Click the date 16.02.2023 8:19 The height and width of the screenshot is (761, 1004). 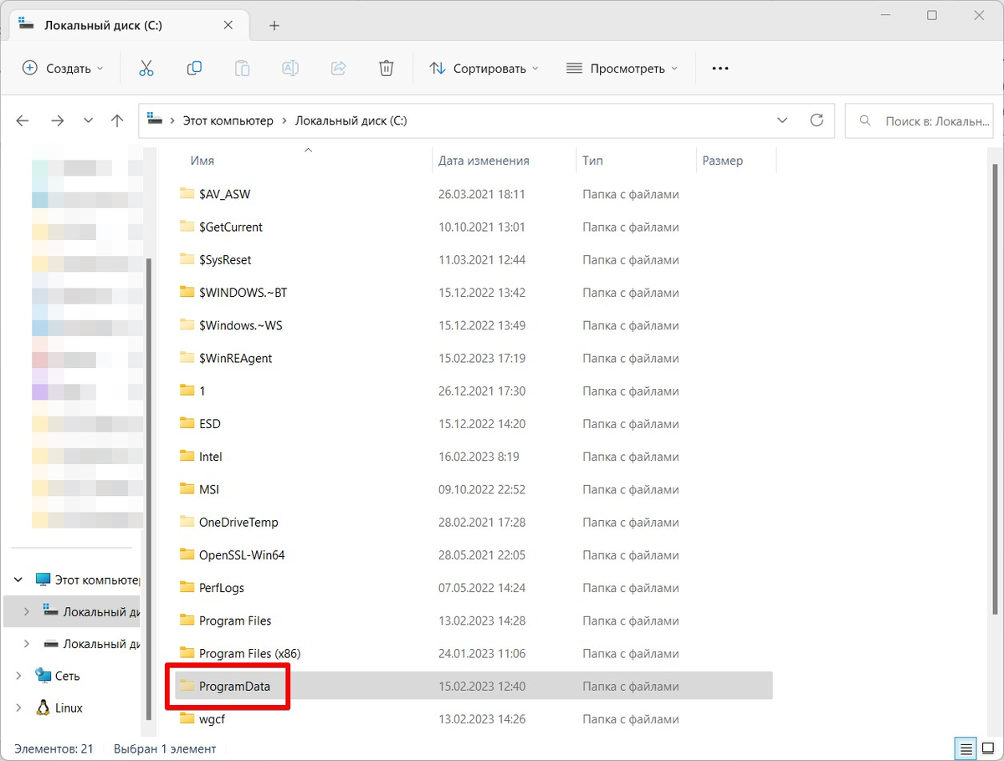pyautogui.click(x=479, y=456)
